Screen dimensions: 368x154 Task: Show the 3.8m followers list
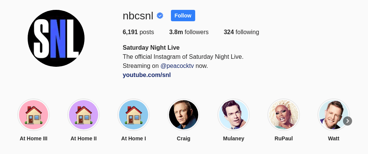(x=189, y=32)
